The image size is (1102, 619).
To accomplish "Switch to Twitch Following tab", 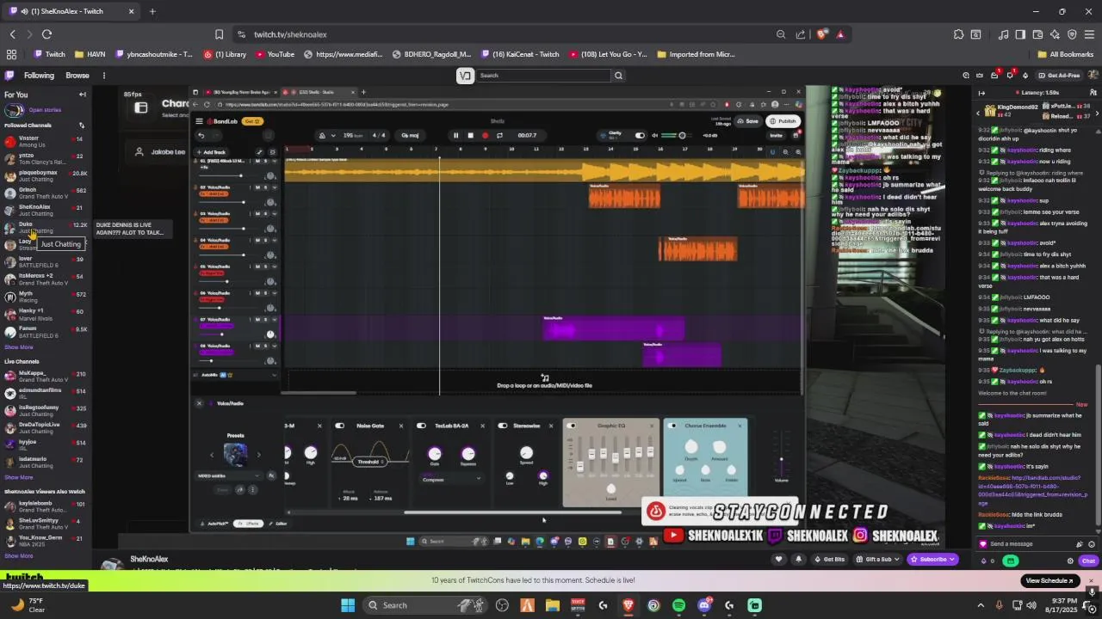I will pyautogui.click(x=39, y=76).
